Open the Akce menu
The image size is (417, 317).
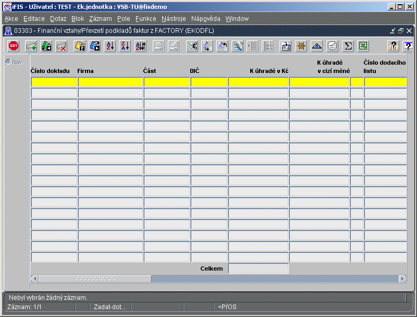tap(11, 19)
